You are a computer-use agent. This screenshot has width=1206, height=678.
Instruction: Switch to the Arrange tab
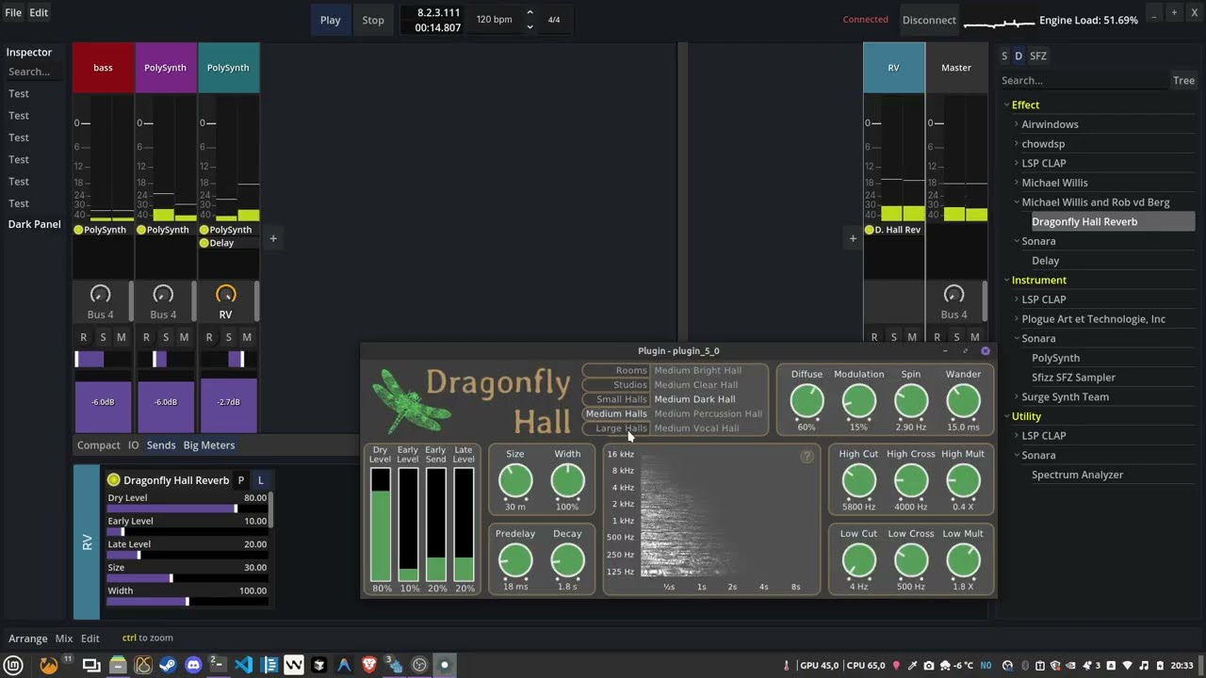[x=28, y=638]
